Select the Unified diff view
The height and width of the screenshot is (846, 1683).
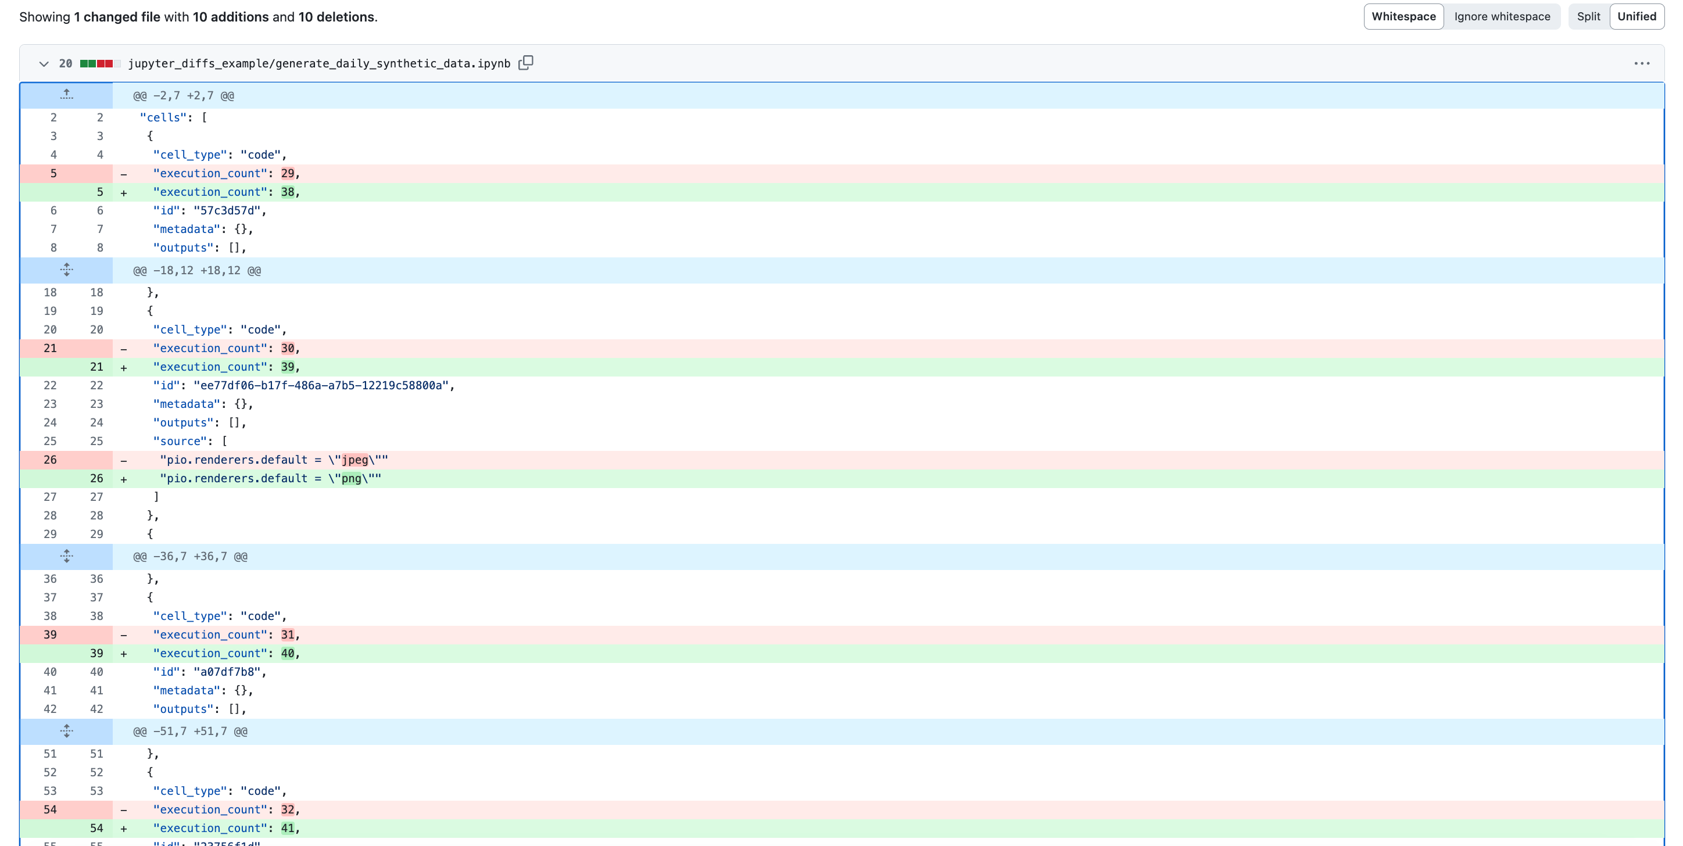click(x=1636, y=16)
